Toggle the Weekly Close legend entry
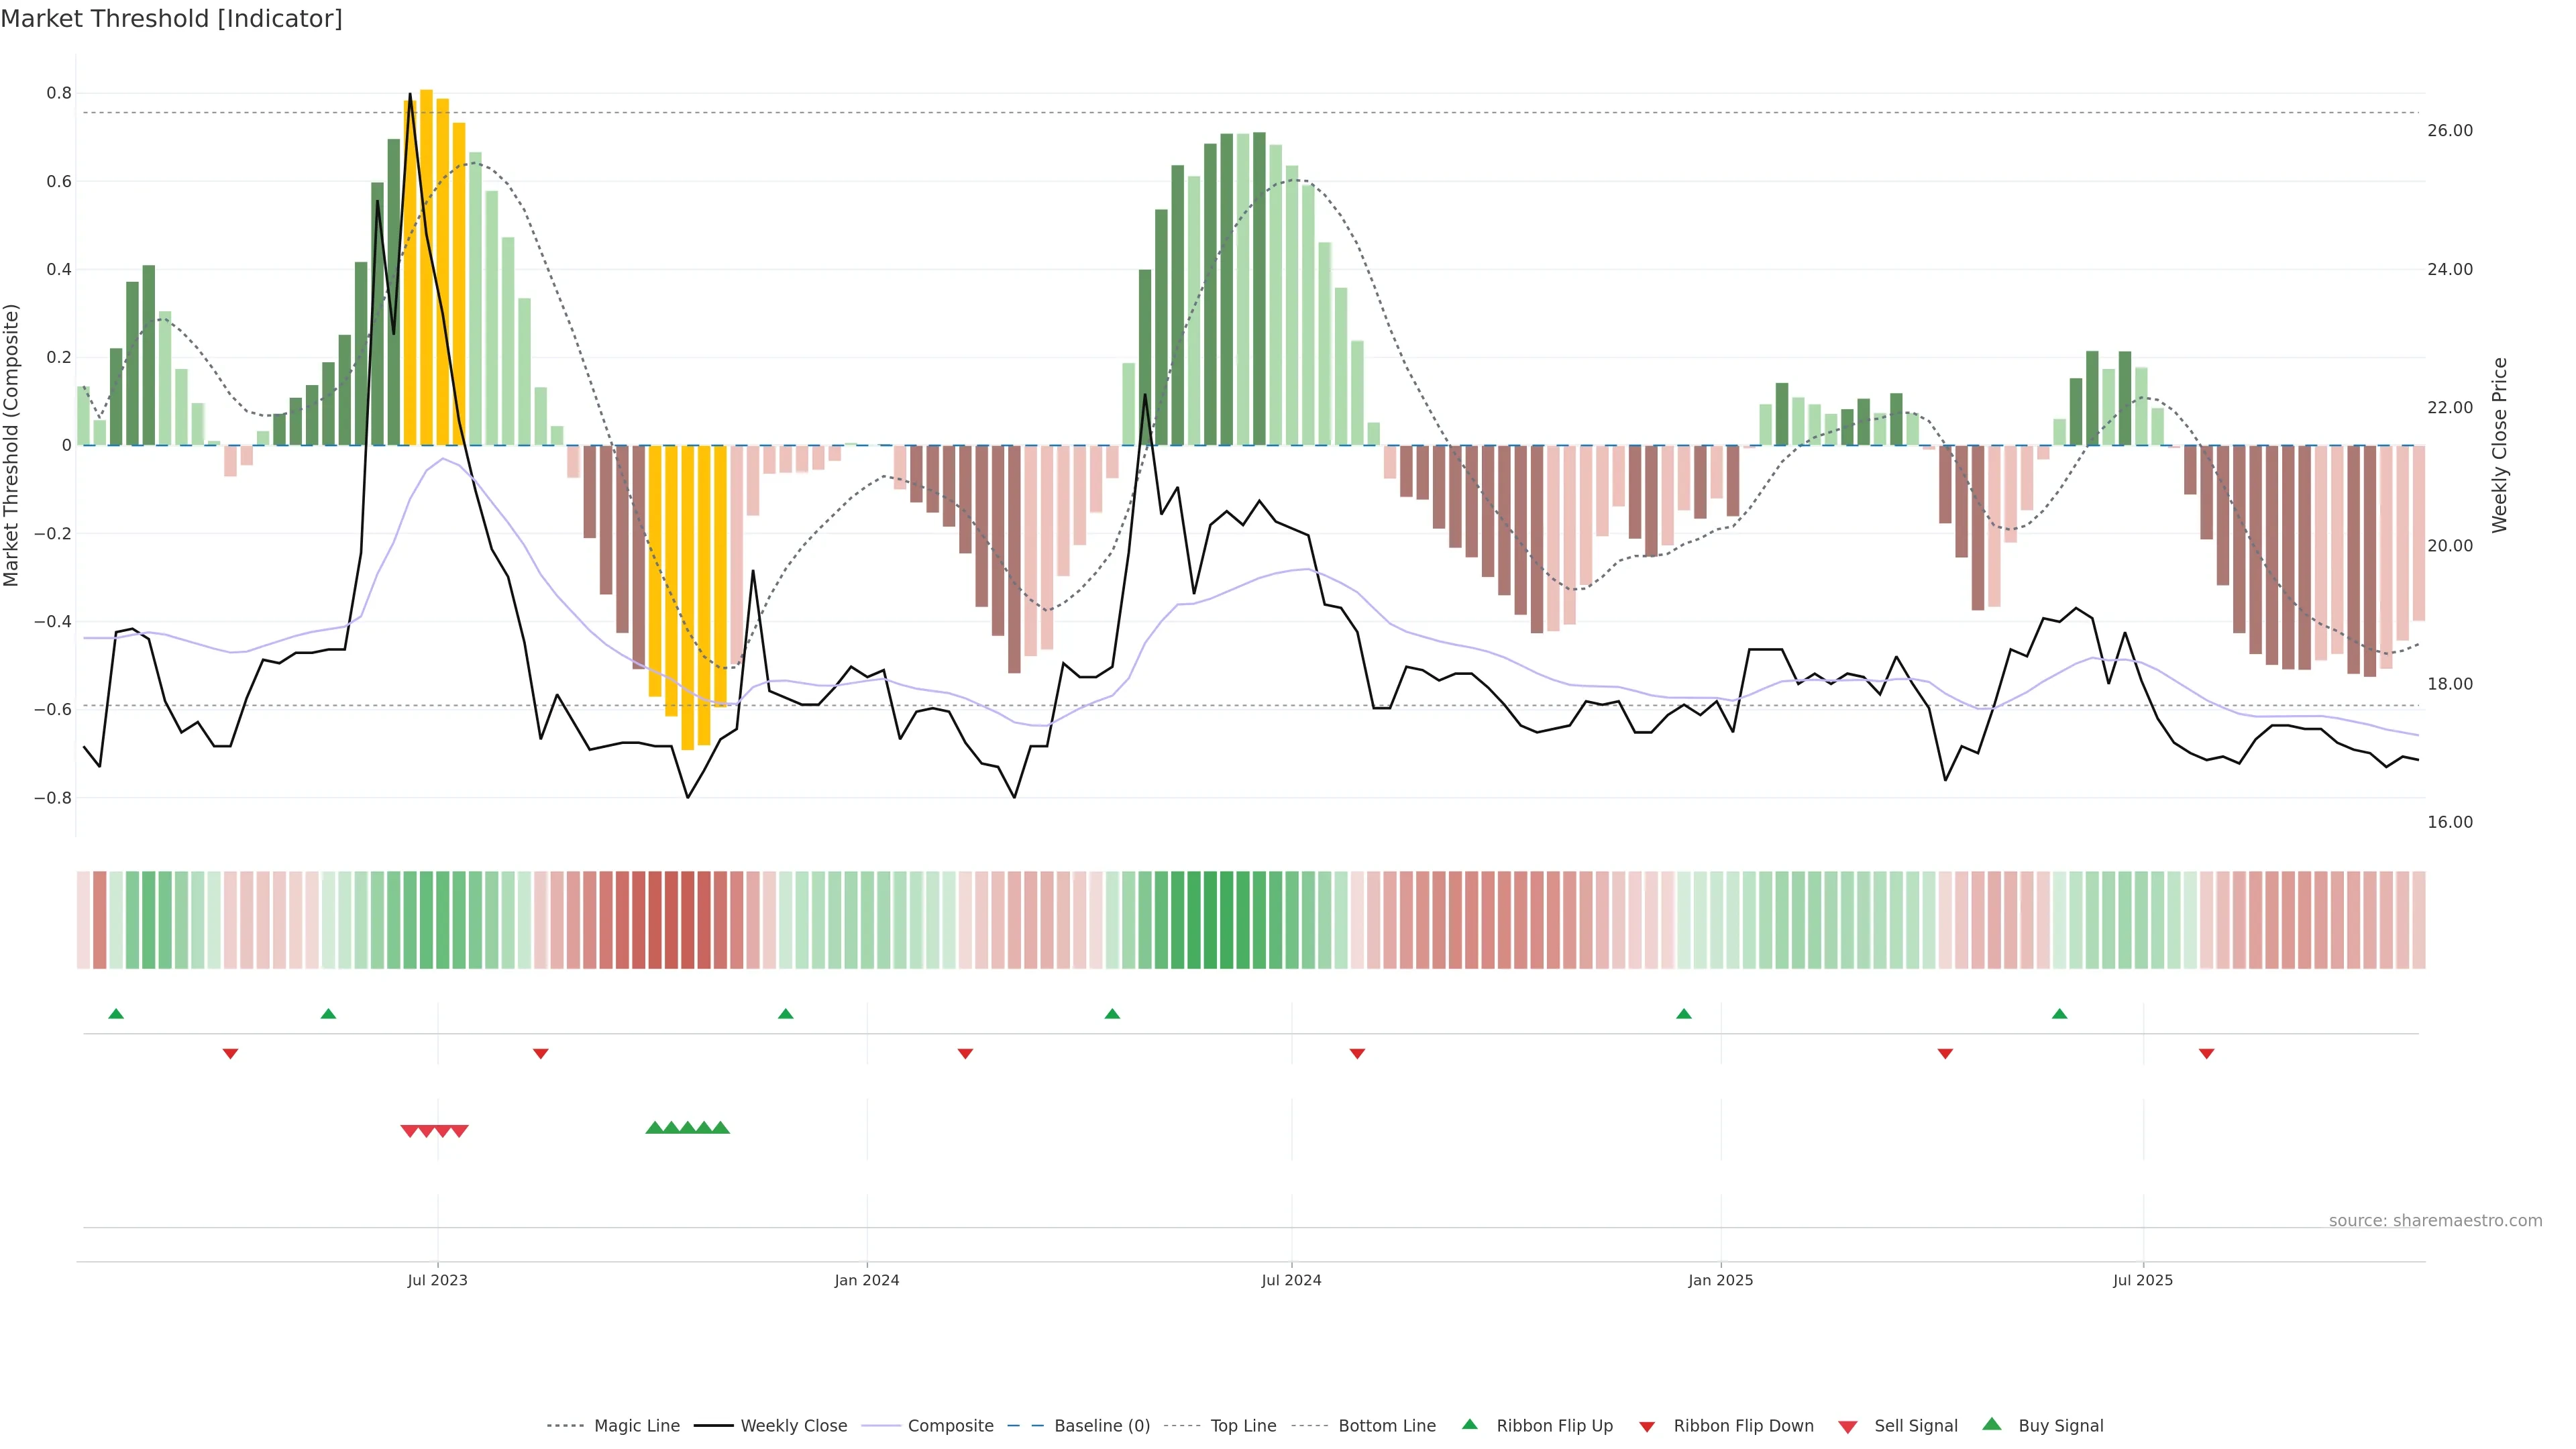This screenshot has height=1449, width=2576. (793, 1426)
